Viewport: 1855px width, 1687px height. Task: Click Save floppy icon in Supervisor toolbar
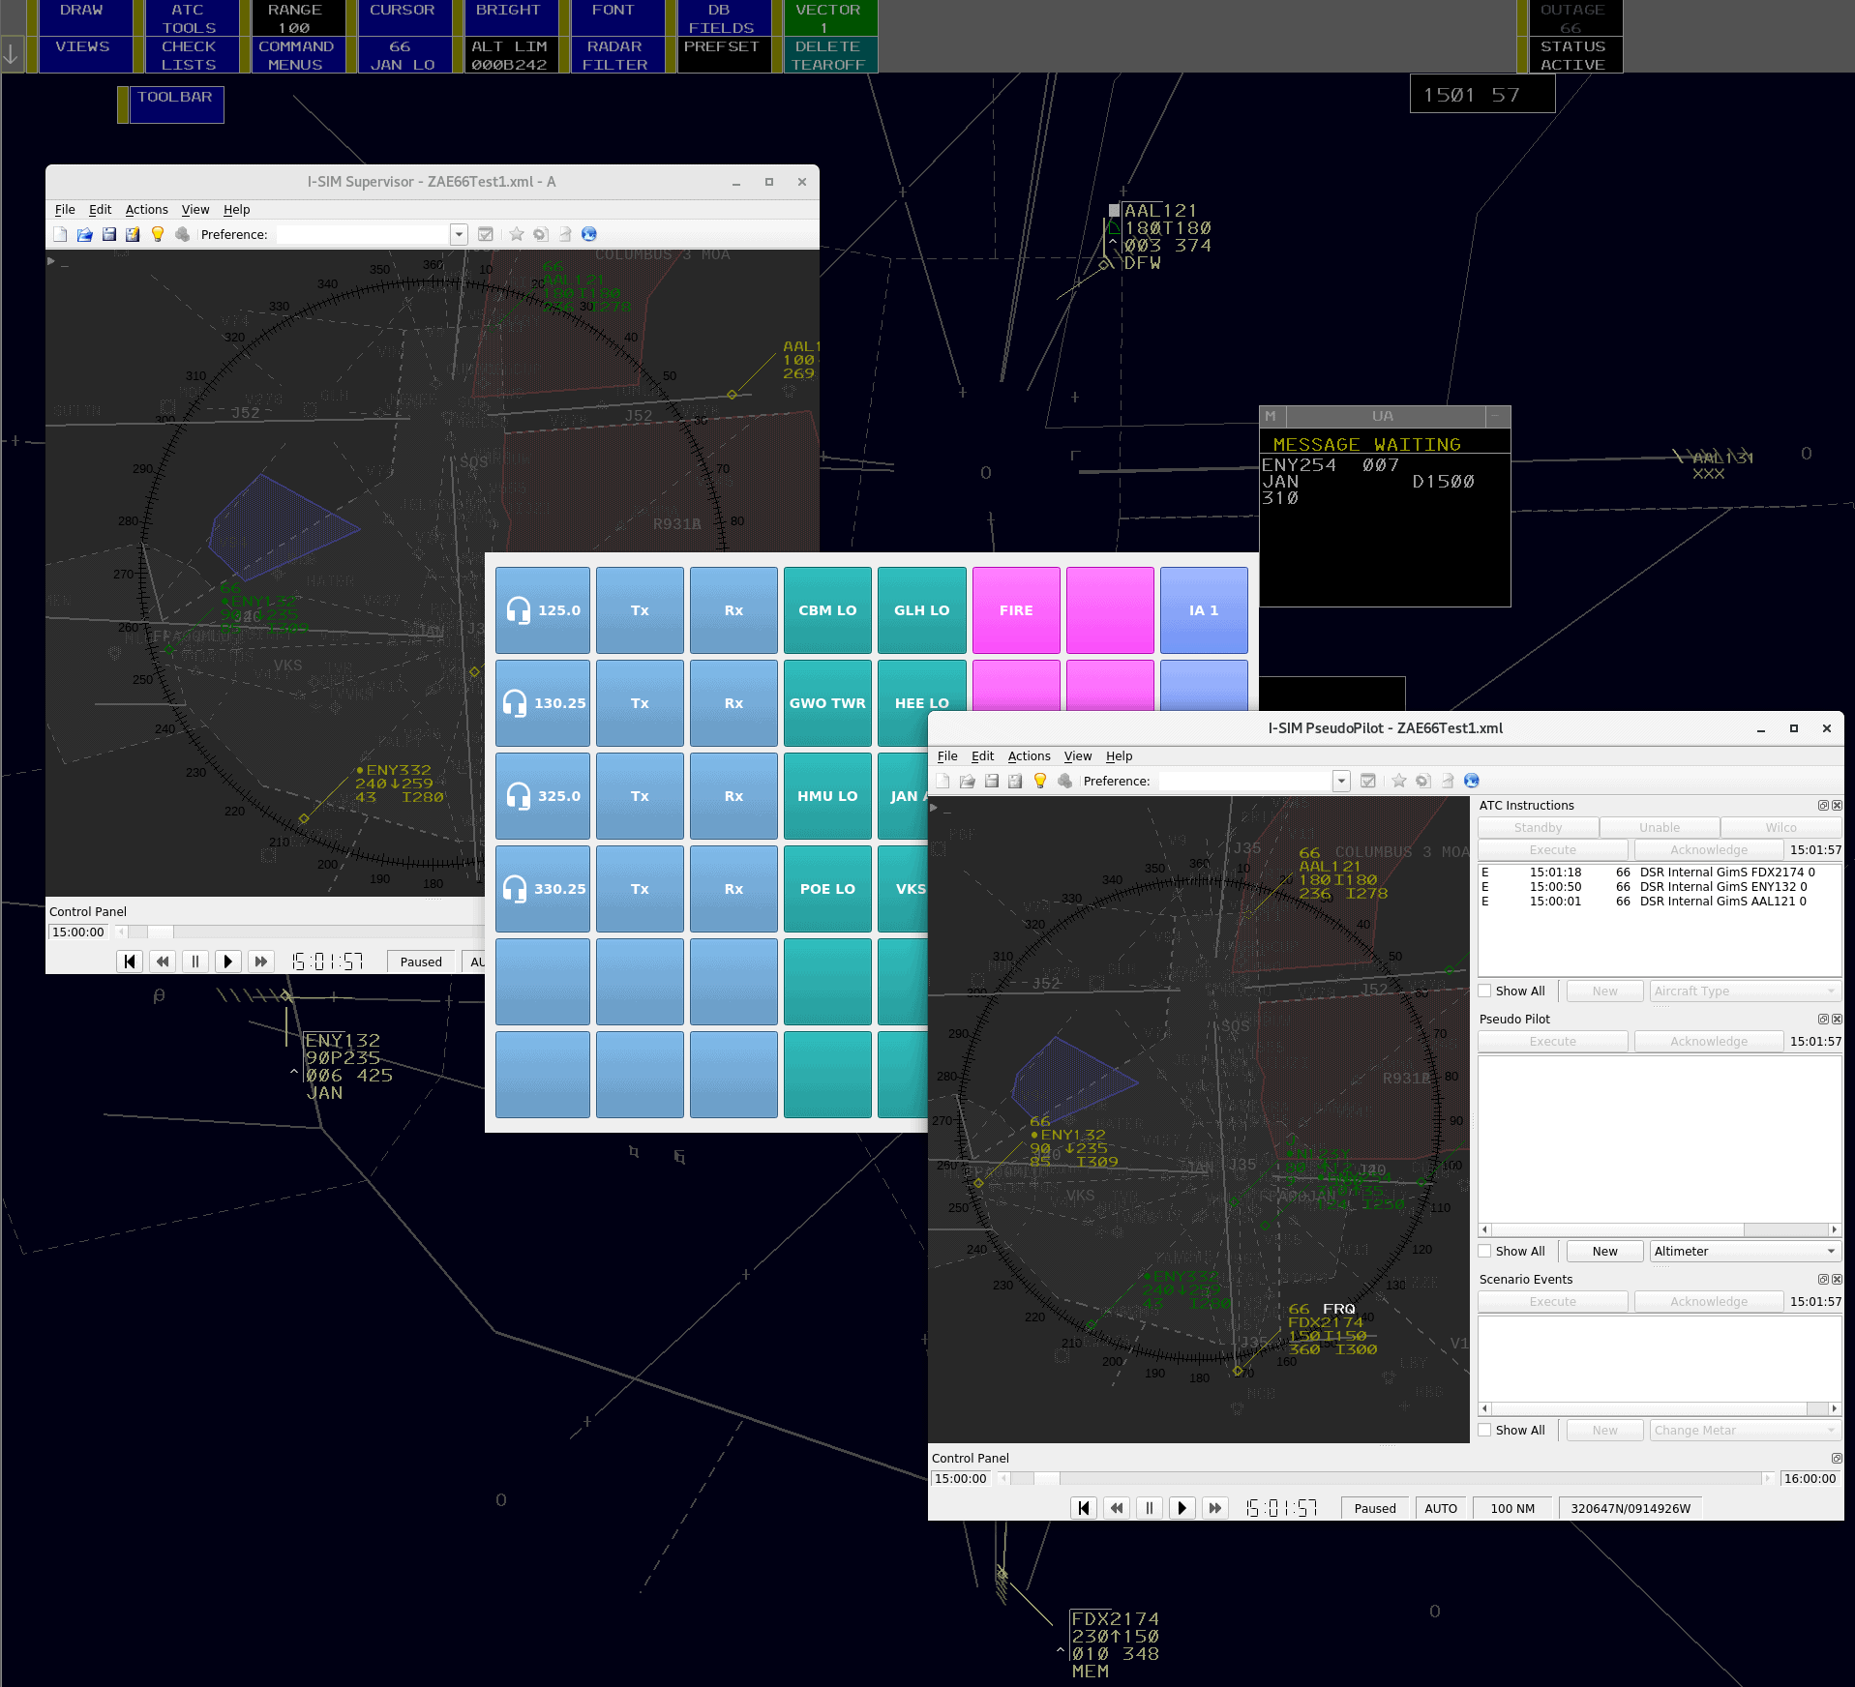point(108,234)
